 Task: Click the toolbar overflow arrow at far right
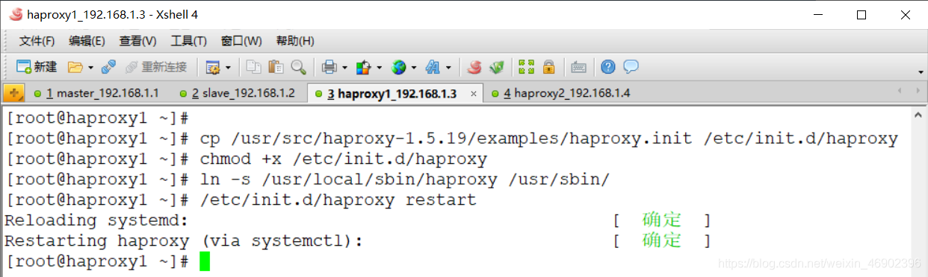[921, 72]
